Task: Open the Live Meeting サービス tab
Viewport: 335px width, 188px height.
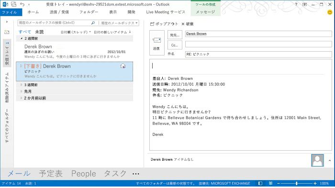Action: (166, 12)
